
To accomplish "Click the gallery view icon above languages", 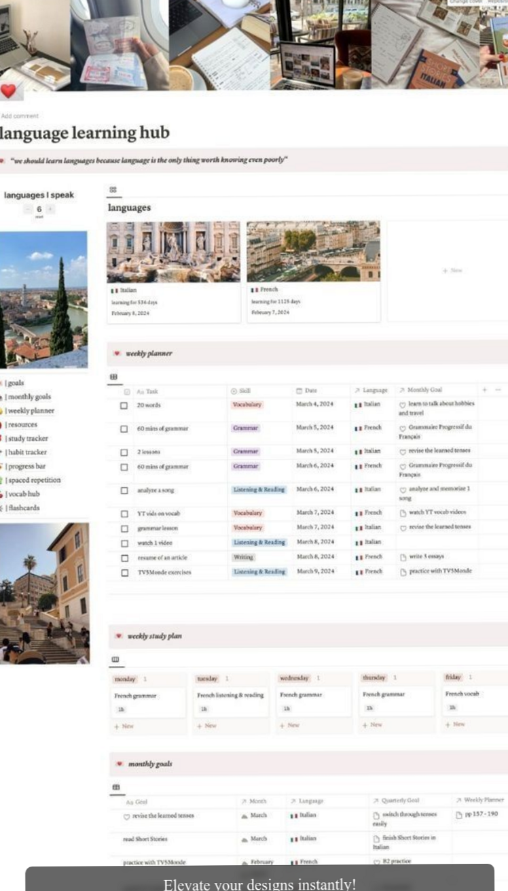I will pos(113,190).
